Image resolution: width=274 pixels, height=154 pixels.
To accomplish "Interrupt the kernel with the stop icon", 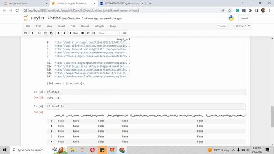I will point(83,33).
